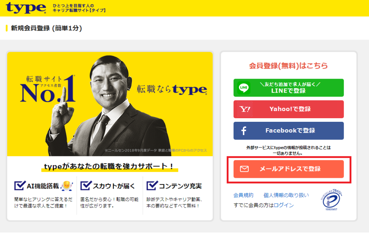Click the コンテンツ充実 label
The image size is (369, 240).
coord(180,186)
